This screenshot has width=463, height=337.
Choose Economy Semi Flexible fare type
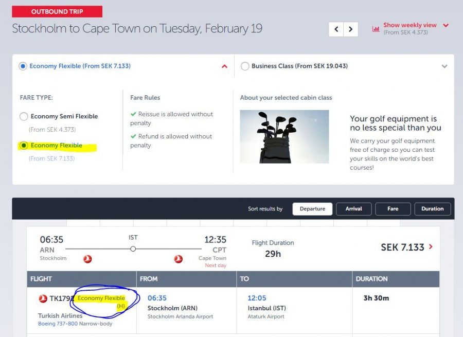[24, 116]
